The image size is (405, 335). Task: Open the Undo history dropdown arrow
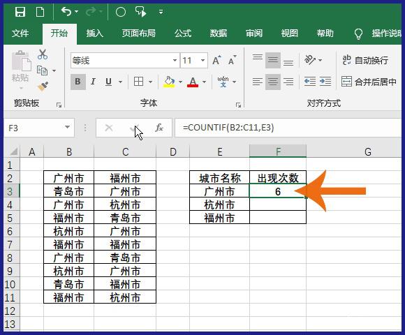click(76, 12)
